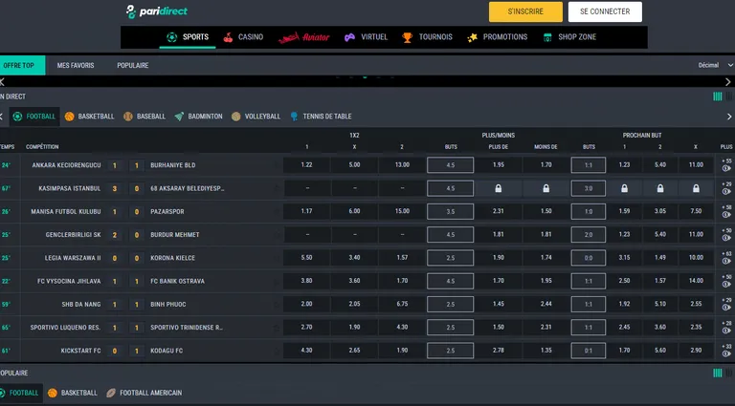
Task: Switch to the green column grid view
Action: [717, 96]
